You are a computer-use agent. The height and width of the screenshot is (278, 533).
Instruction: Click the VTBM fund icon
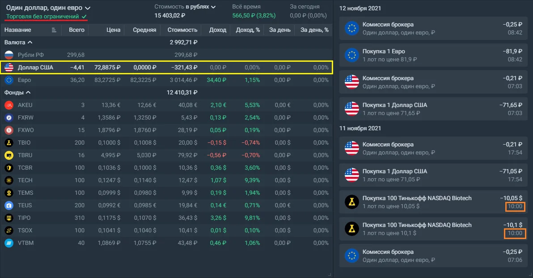click(9, 243)
